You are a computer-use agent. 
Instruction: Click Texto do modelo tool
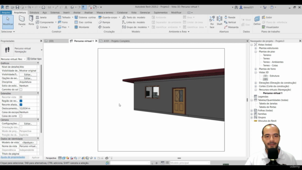coord(134,17)
